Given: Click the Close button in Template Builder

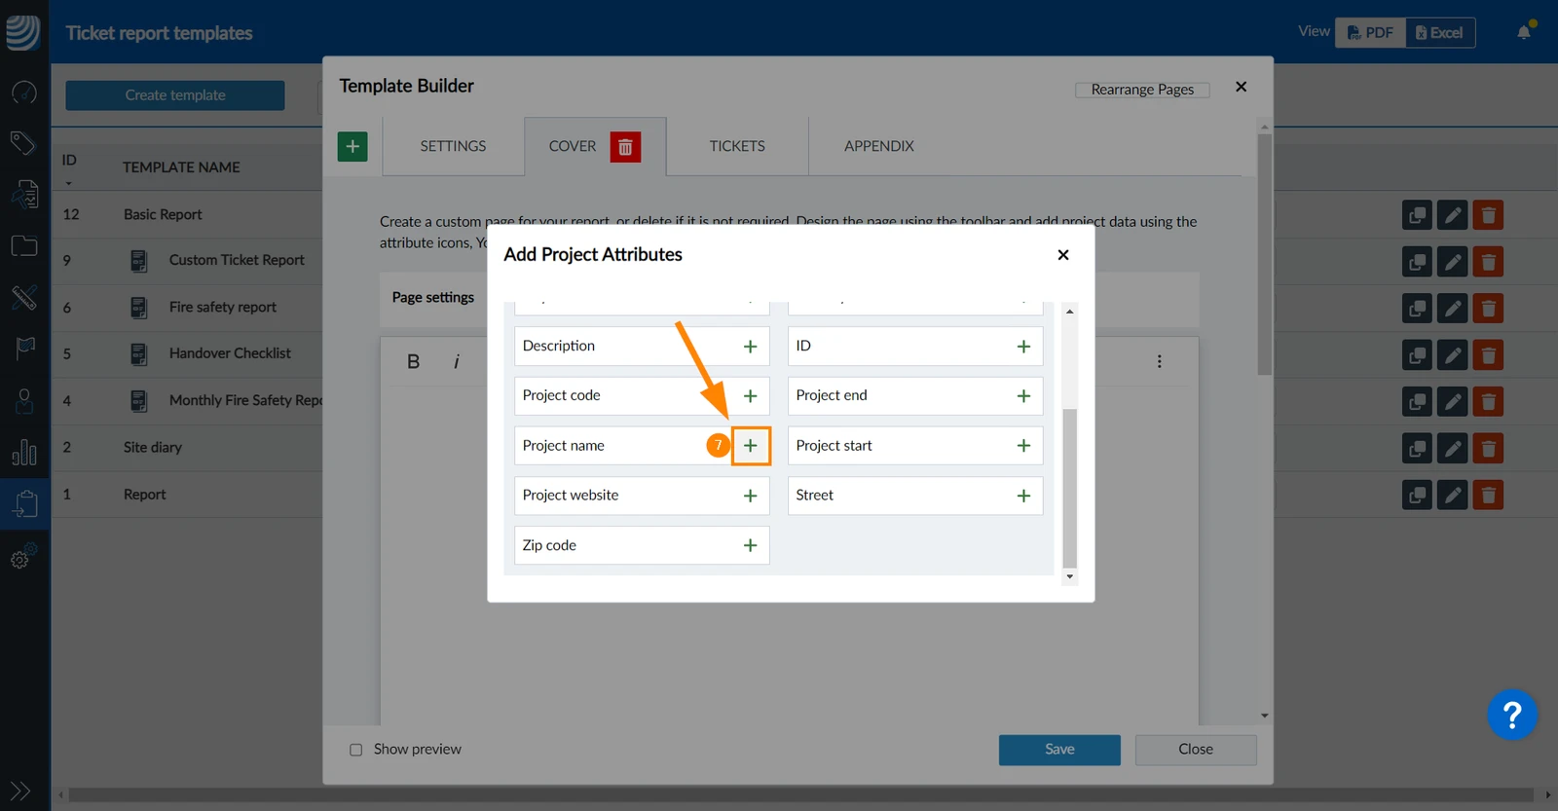Looking at the screenshot, I should coord(1196,750).
